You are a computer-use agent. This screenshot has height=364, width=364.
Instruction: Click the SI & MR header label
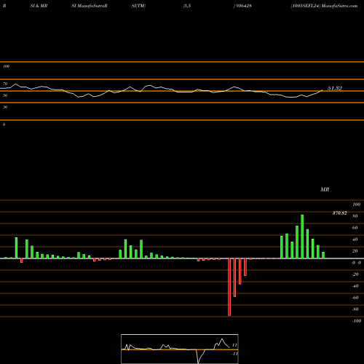[39, 6]
